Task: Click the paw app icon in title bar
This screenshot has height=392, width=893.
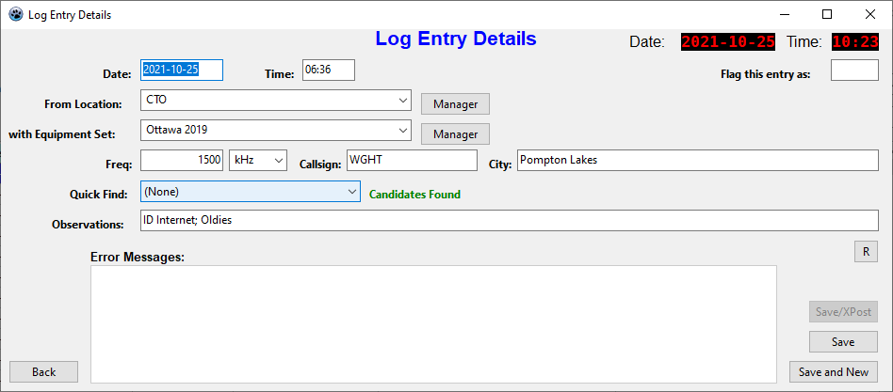Action: (x=15, y=14)
